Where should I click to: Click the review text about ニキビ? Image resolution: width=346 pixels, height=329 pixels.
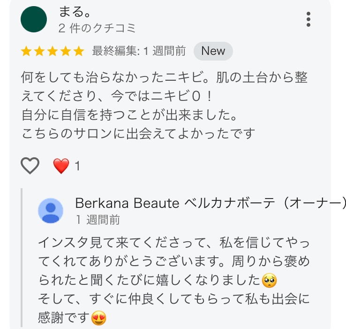click(x=164, y=105)
